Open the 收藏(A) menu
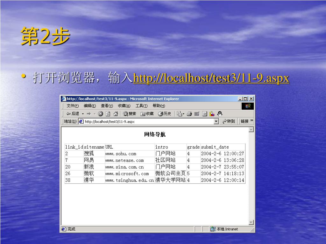 tap(124, 106)
